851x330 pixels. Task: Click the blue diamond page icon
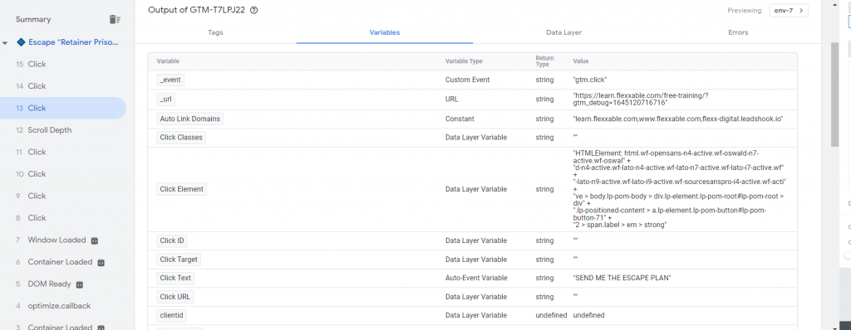point(21,41)
